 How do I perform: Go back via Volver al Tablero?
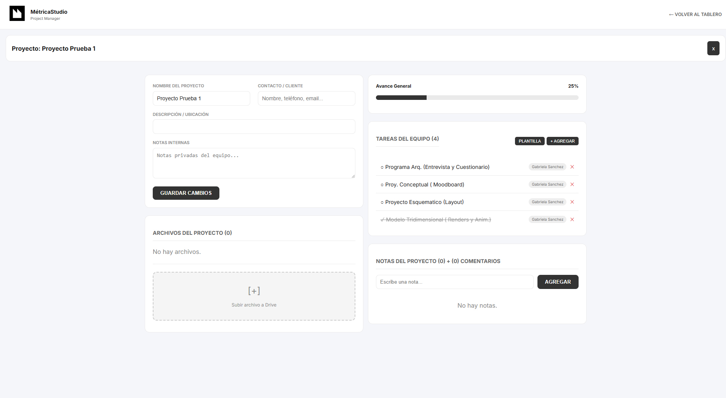(695, 14)
